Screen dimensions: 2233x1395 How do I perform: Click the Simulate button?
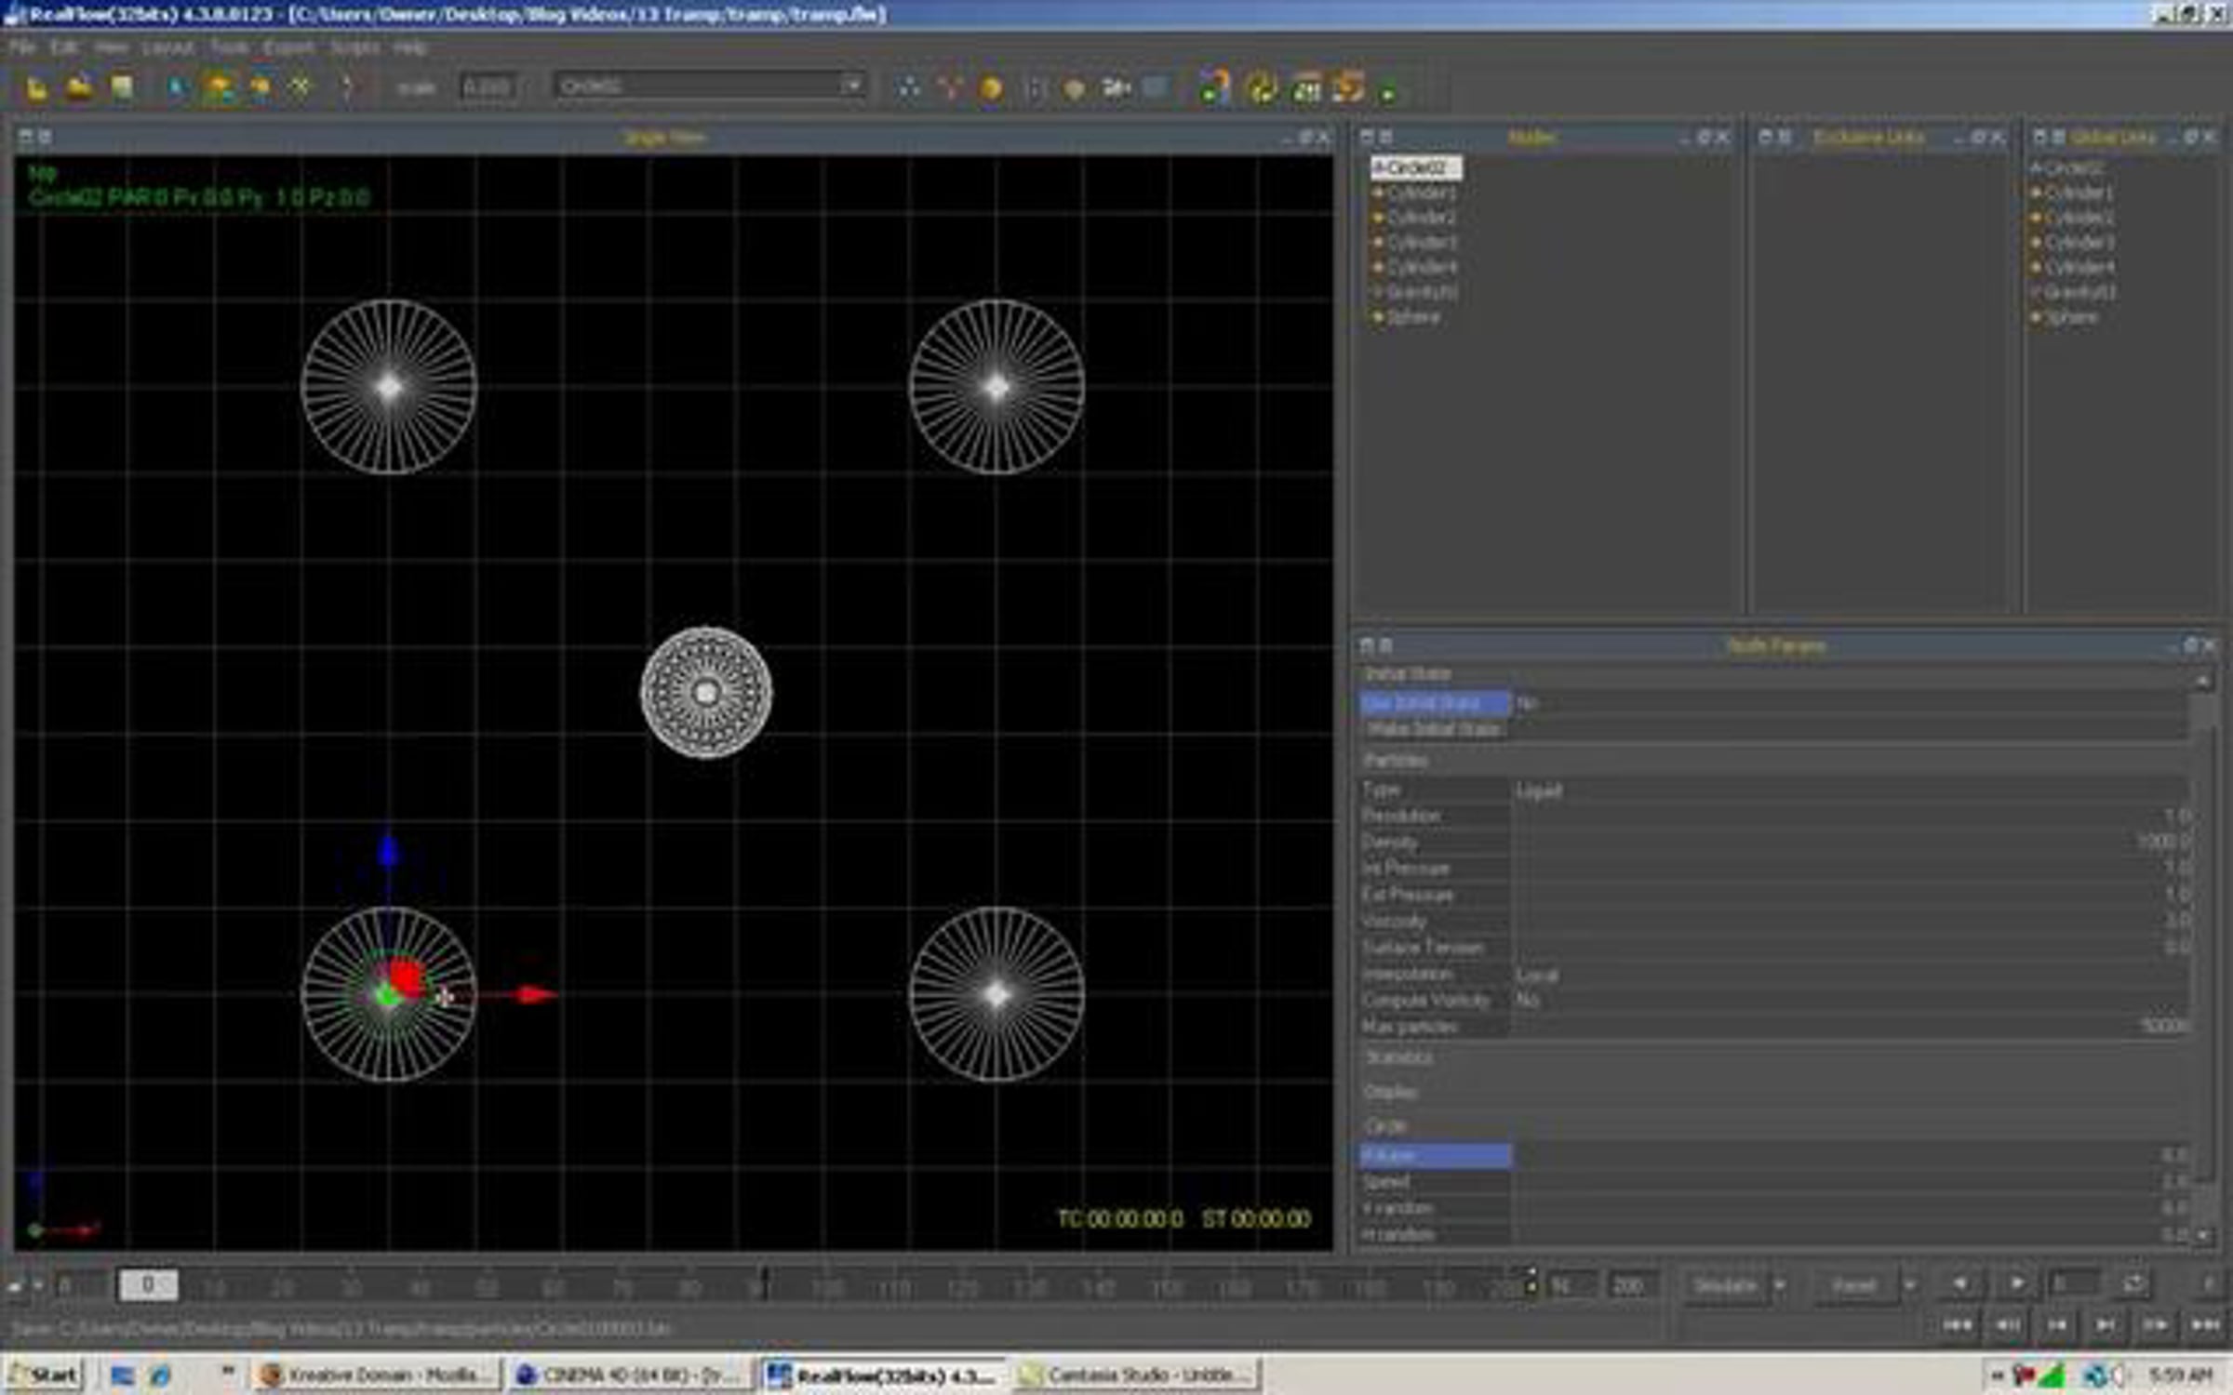pos(1726,1286)
